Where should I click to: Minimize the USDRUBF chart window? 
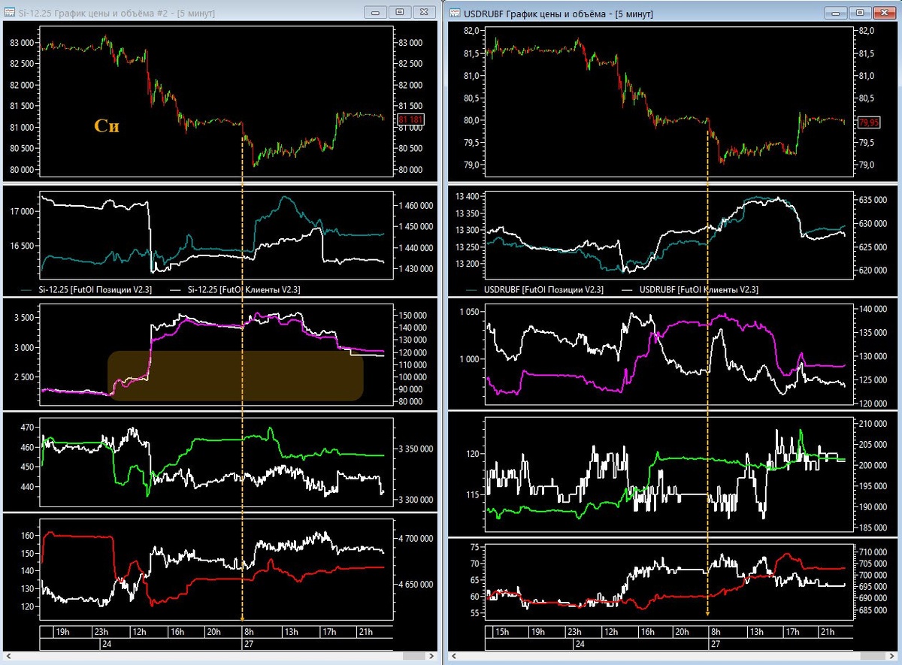(x=836, y=12)
